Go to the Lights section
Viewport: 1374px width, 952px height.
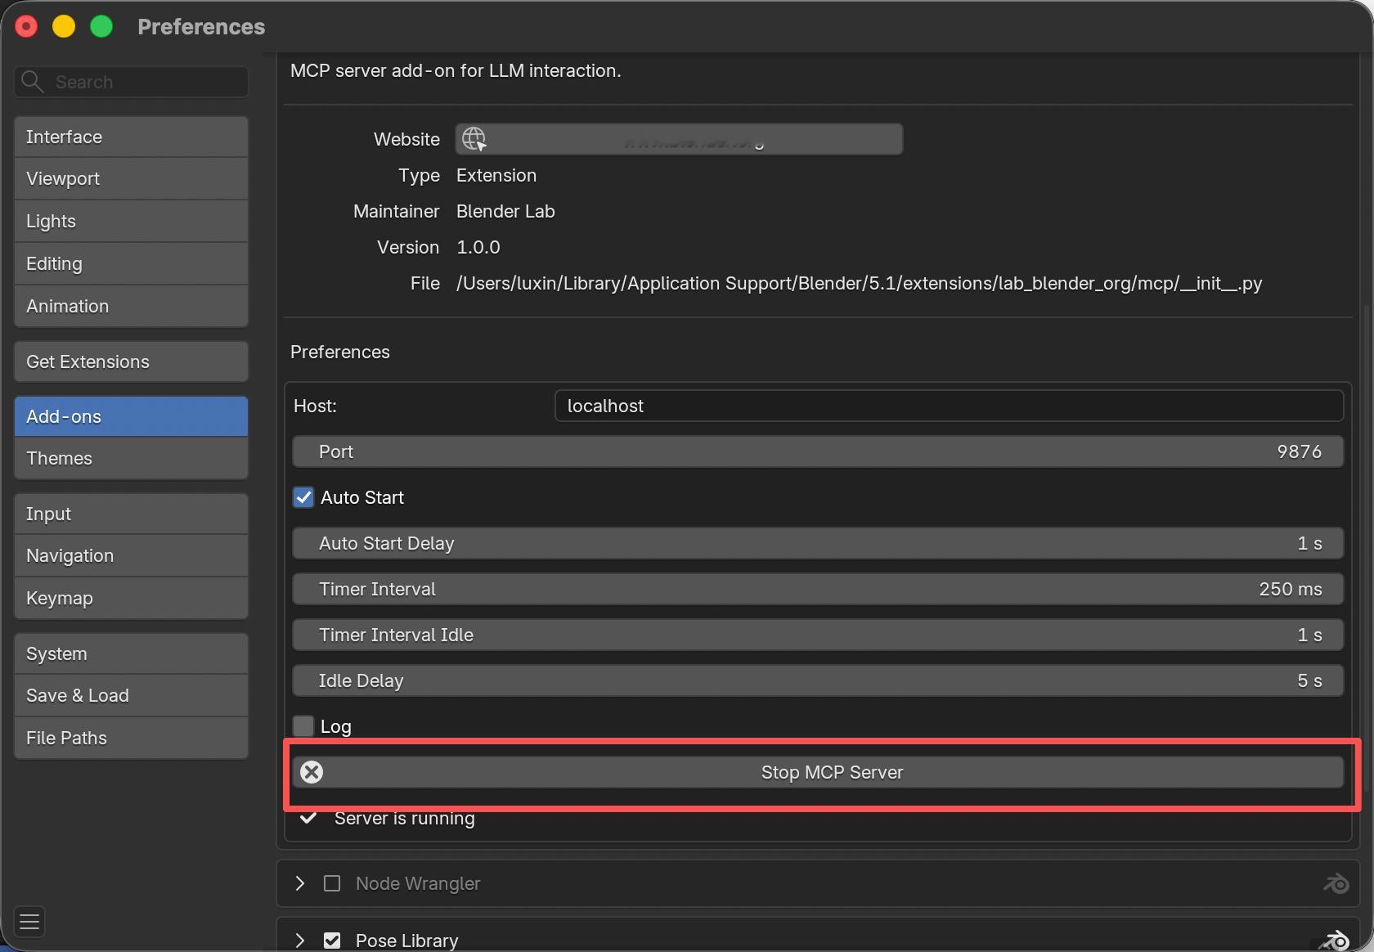pos(131,221)
